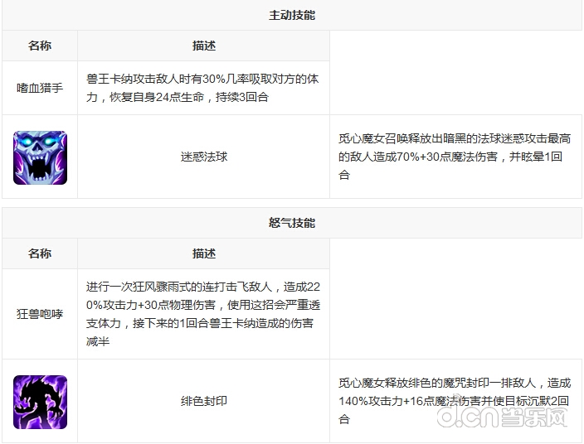Click the 迷惑法球 description about 70%+30 magic damage

pyautogui.click(x=455, y=157)
